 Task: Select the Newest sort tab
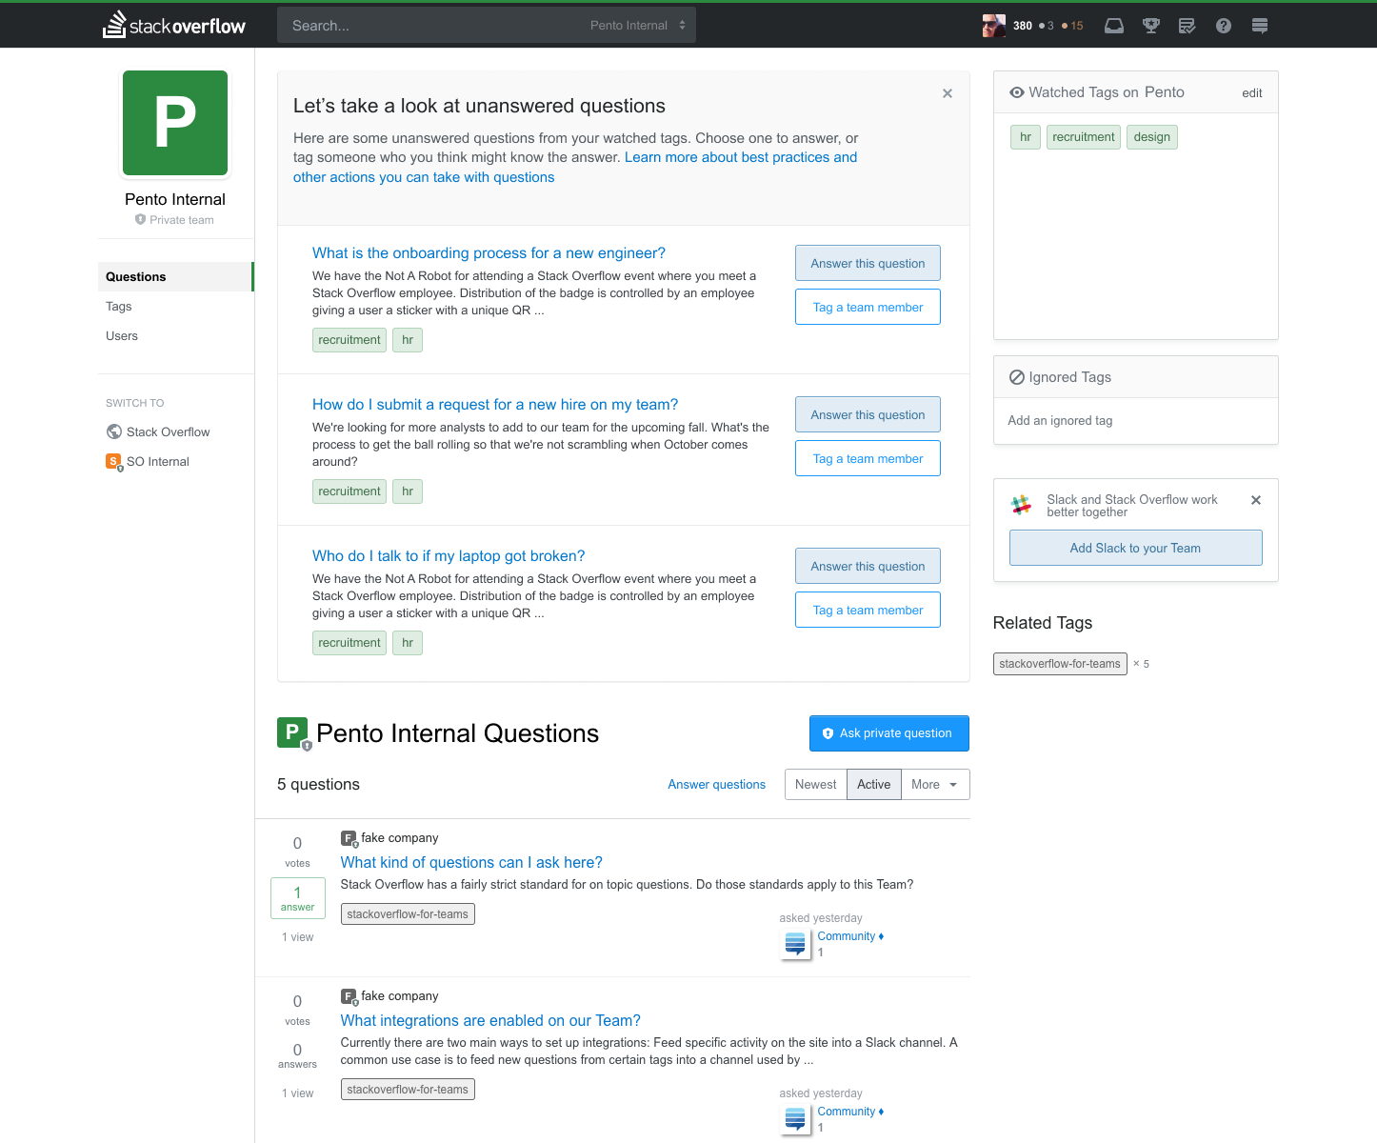pos(816,785)
